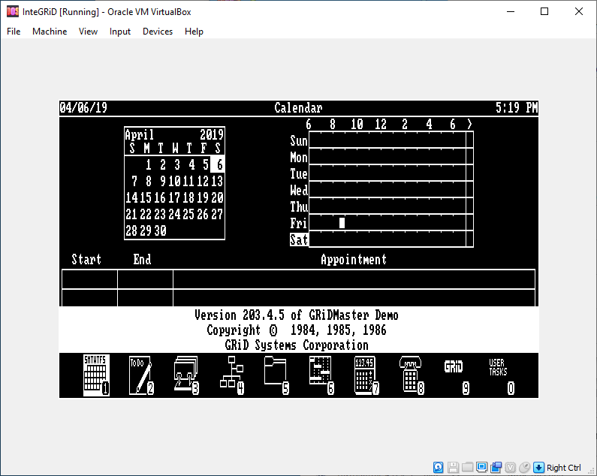
Task: Click the first Start time field
Action: coord(89,279)
